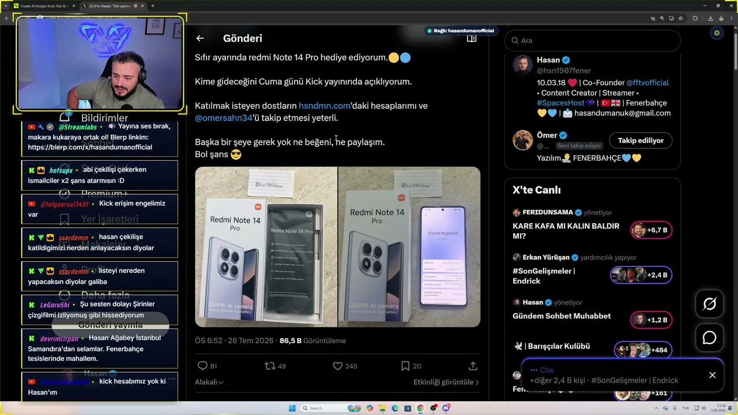Like the tweet with 245 likes
This screenshot has height=415, width=738.
click(x=338, y=366)
